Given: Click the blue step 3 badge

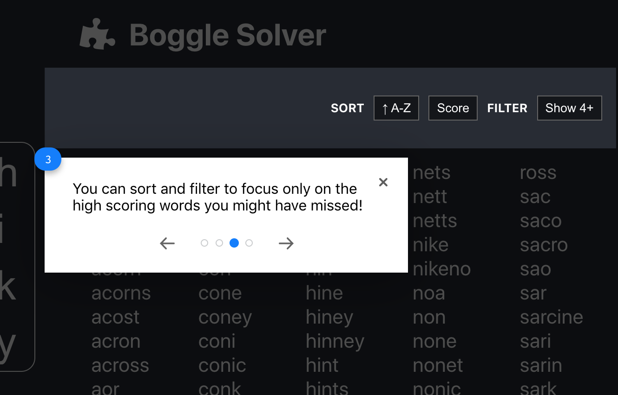Looking at the screenshot, I should tap(48, 159).
